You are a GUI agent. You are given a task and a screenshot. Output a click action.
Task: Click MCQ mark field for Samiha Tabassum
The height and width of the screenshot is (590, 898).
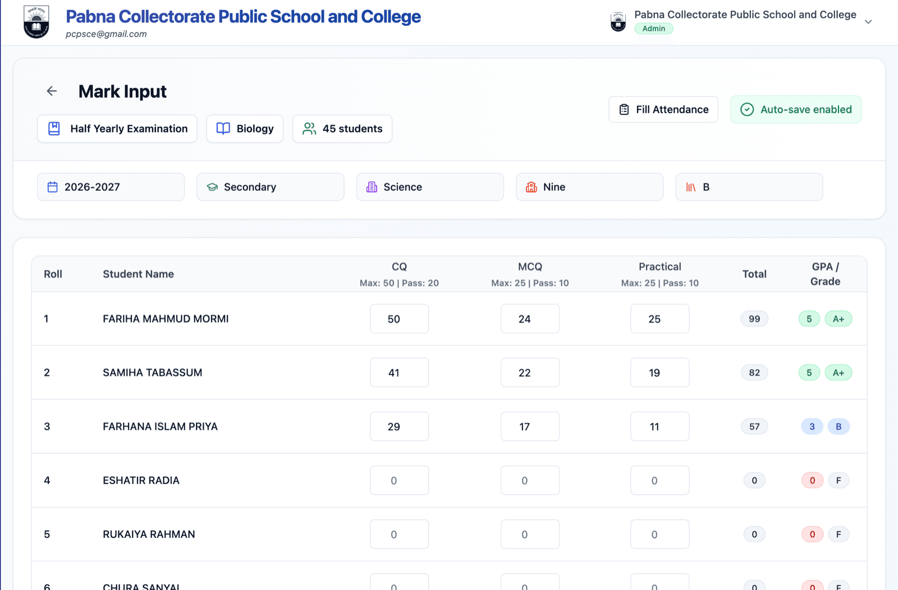530,372
